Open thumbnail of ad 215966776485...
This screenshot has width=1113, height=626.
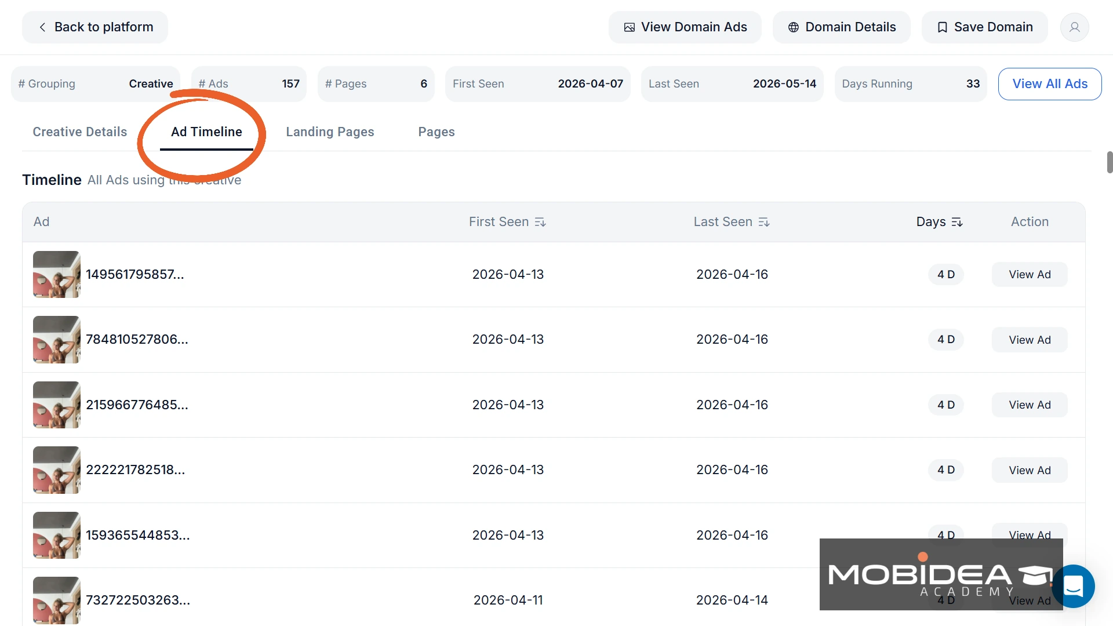56,405
